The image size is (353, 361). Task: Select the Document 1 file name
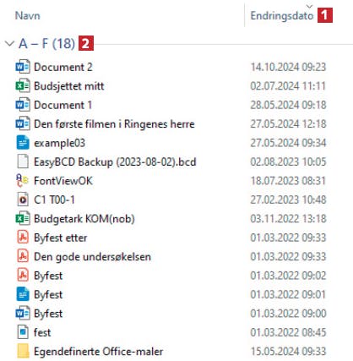pos(62,105)
